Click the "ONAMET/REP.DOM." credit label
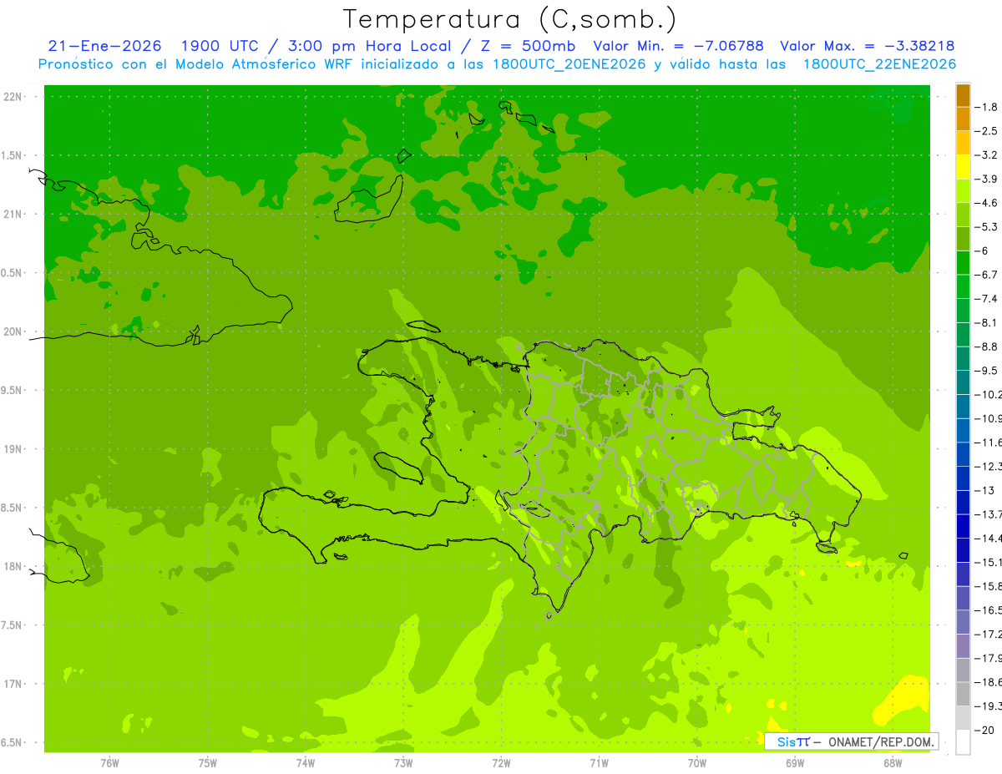Viewport: 1002px width, 774px height. coord(883,741)
